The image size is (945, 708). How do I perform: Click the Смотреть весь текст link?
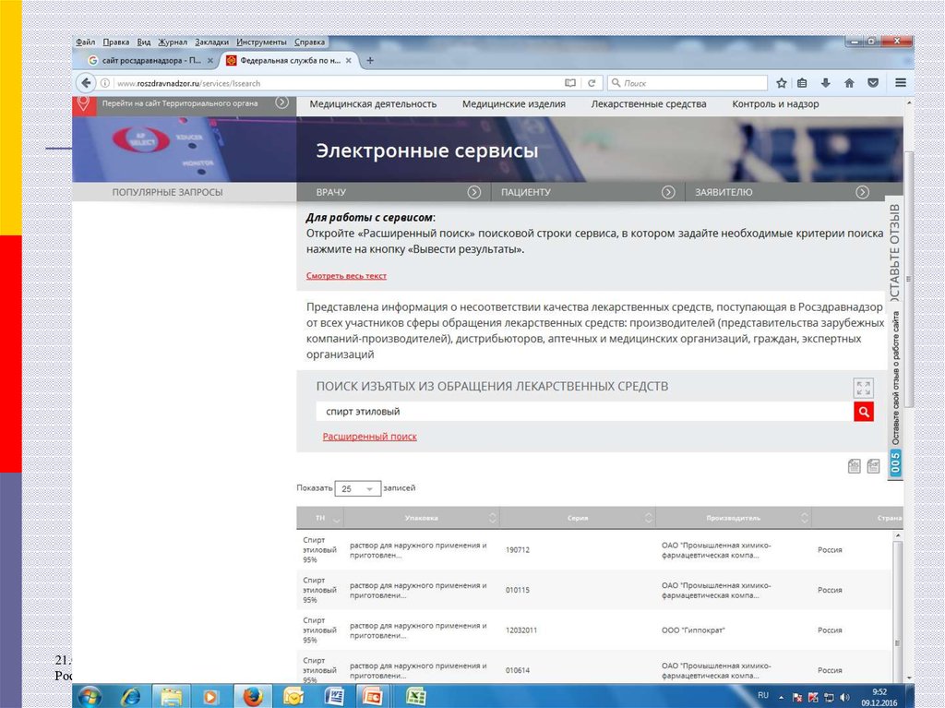346,276
